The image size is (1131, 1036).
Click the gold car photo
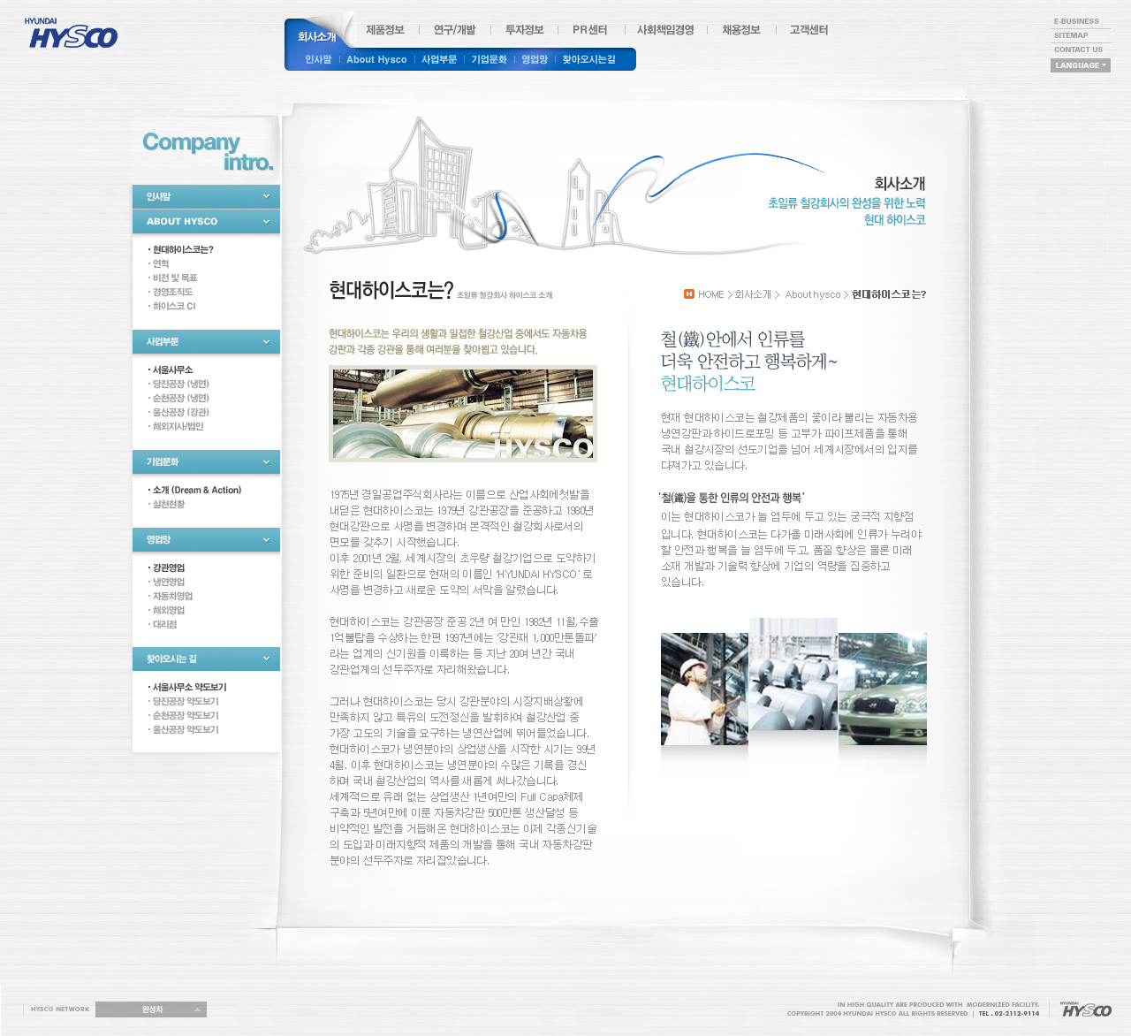pos(883,689)
